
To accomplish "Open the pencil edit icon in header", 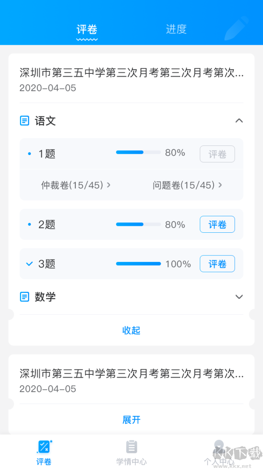I will click(236, 27).
